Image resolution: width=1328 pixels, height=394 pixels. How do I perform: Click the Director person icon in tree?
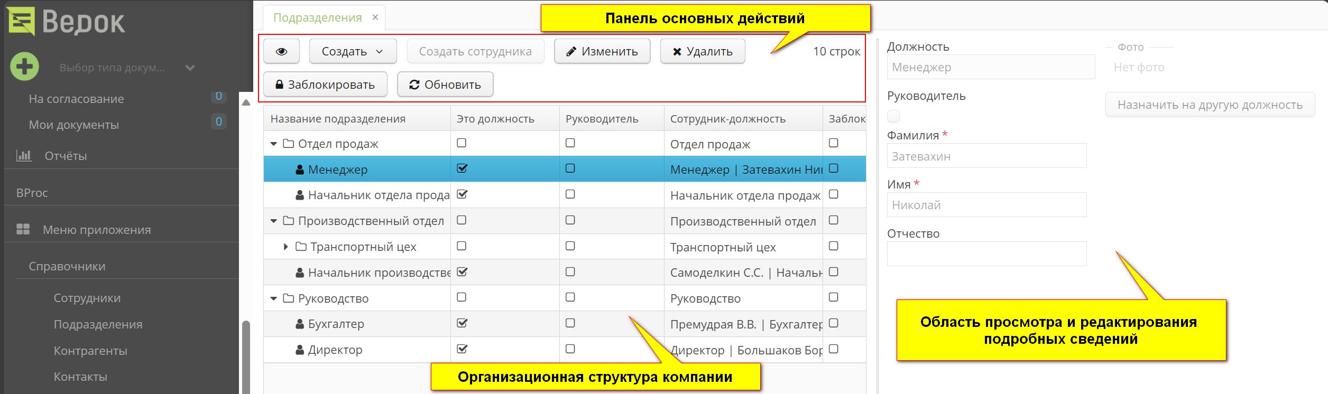pos(300,350)
